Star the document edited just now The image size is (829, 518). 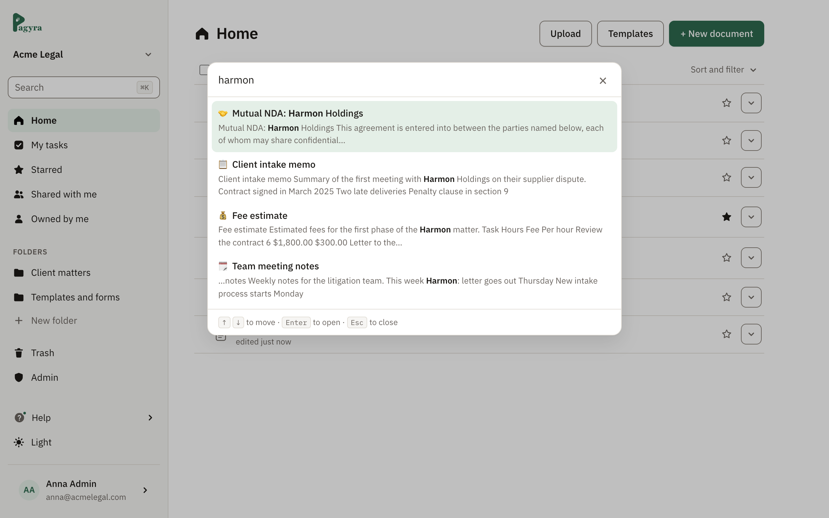click(726, 334)
